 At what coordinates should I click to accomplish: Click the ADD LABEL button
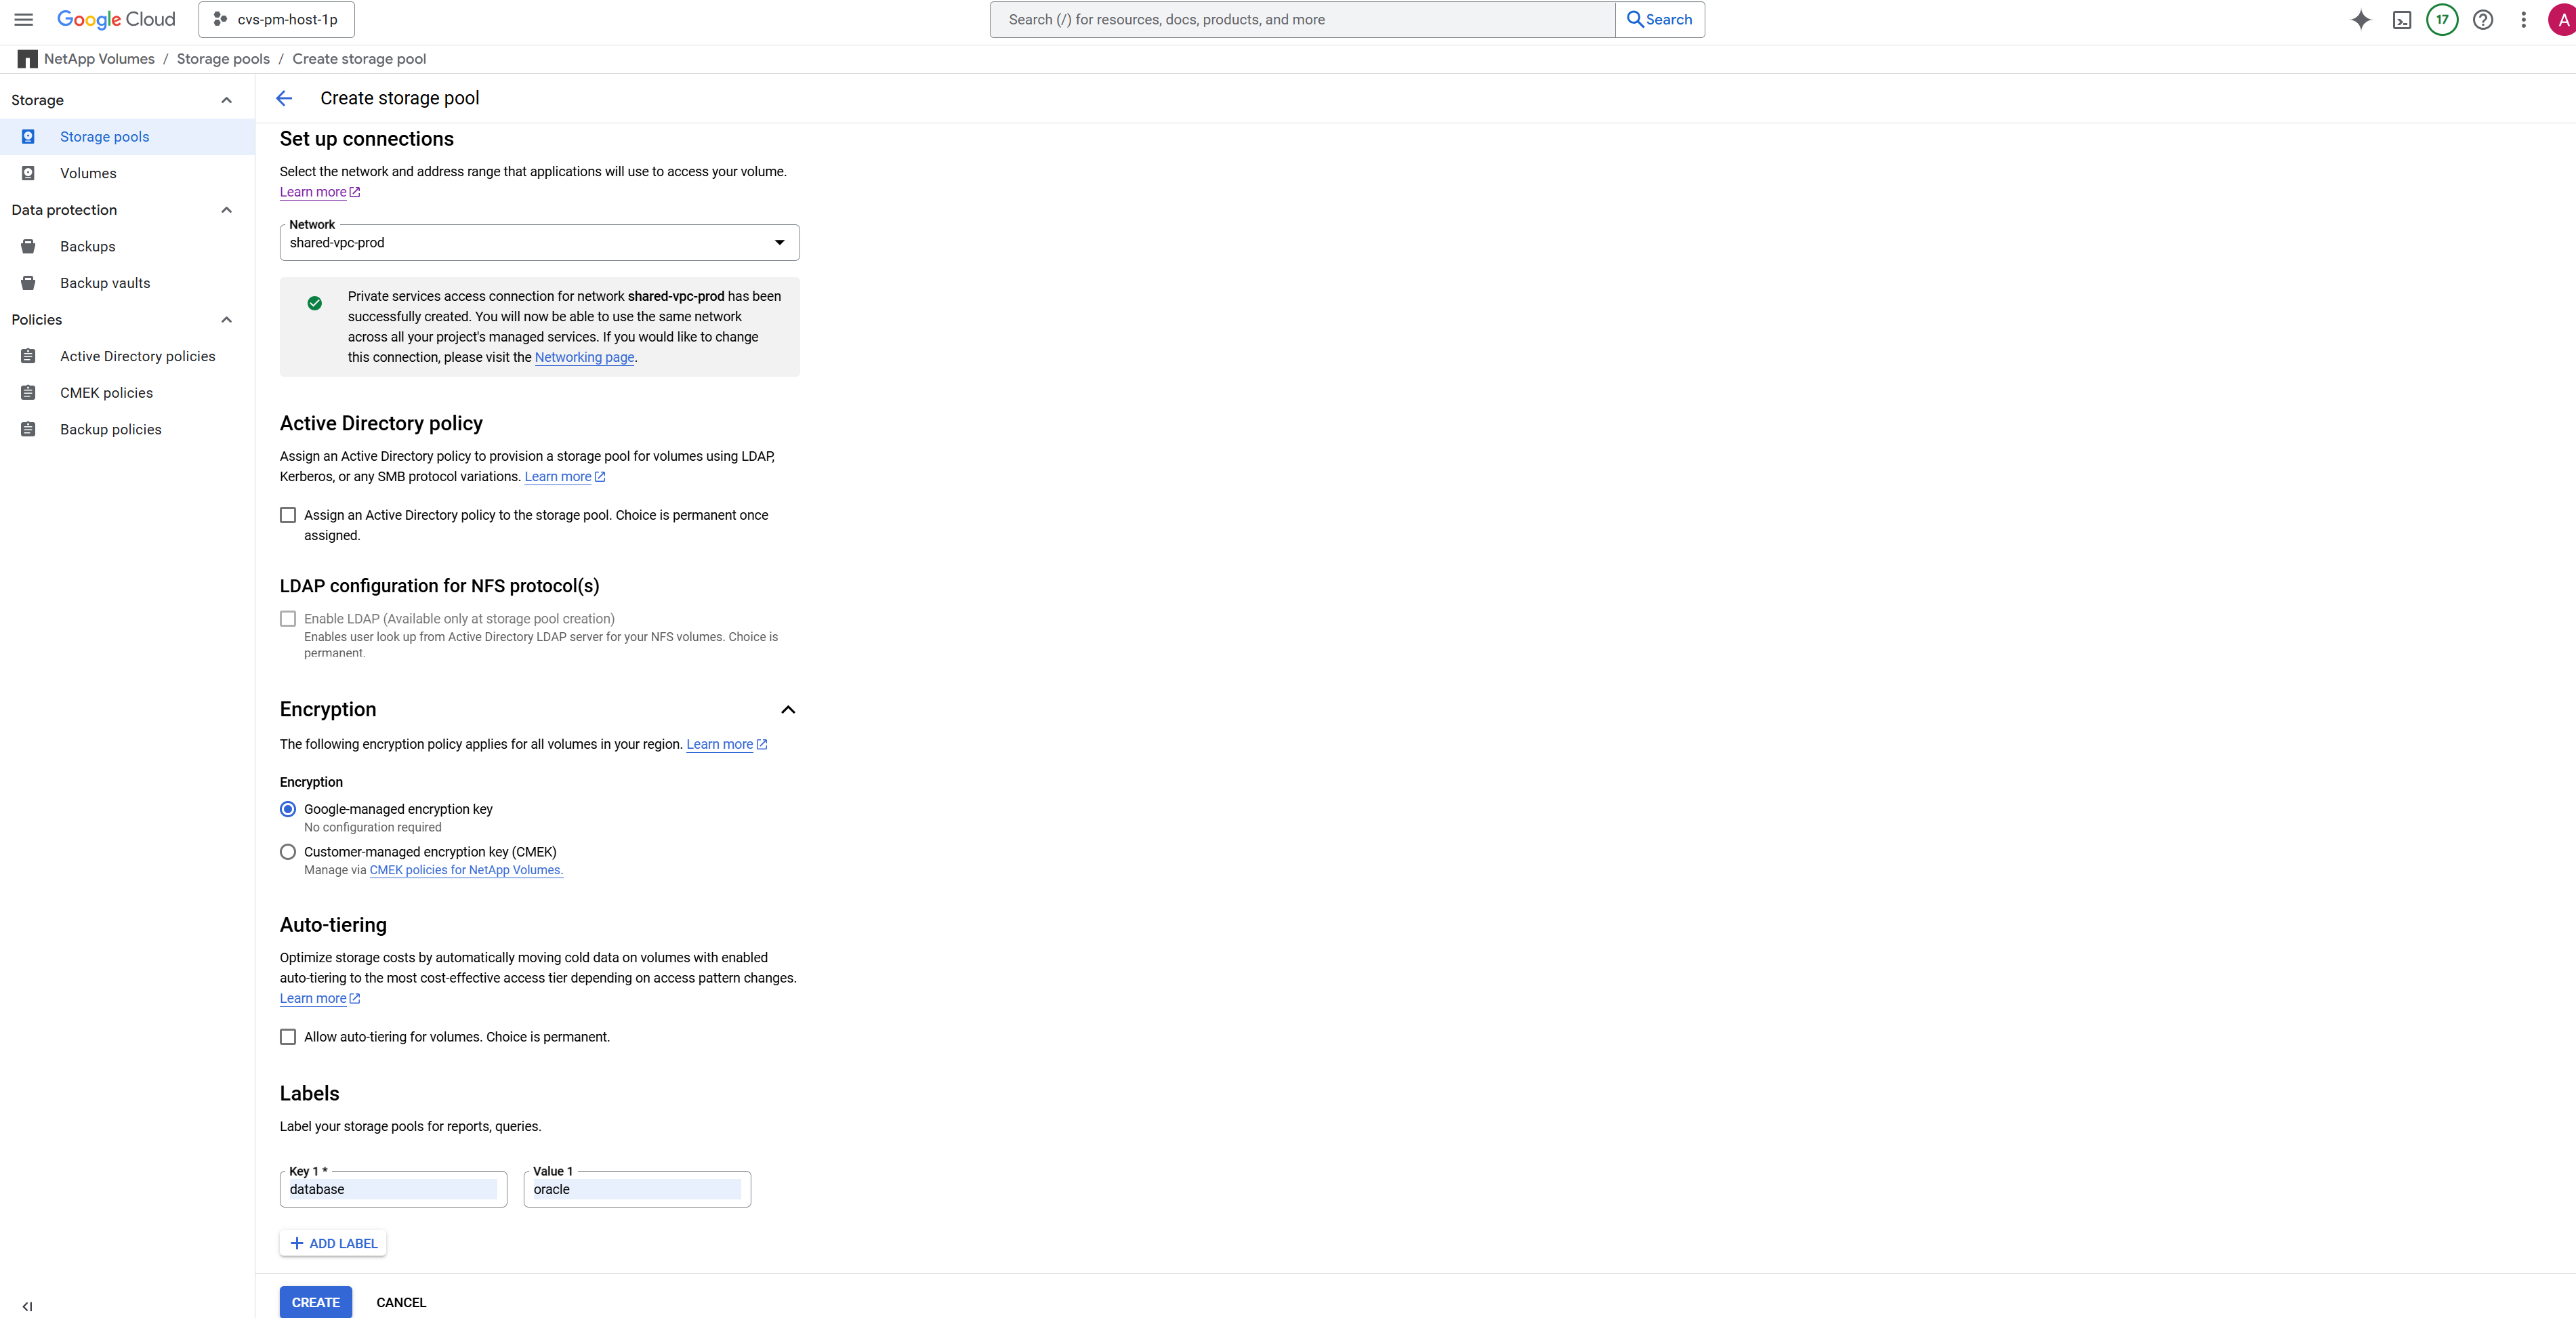(333, 1243)
